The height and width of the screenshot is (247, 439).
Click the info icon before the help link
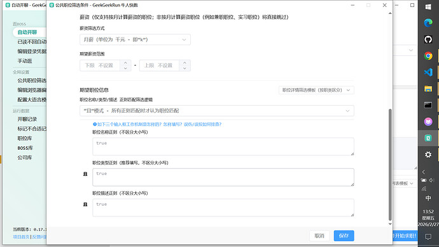pyautogui.click(x=95, y=124)
